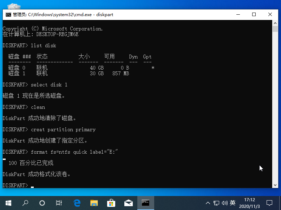Viewport: 281px width, 210px height.
Task: Open the Recycle Bin on the desktop
Action: pyautogui.click(x=13, y=6)
